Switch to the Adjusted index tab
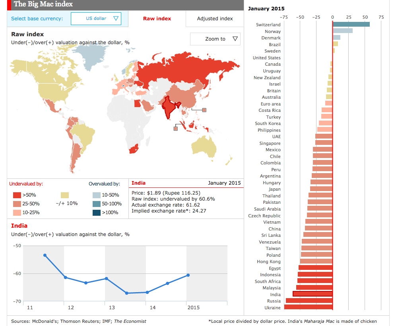 click(x=215, y=19)
